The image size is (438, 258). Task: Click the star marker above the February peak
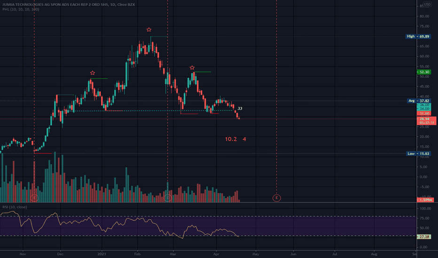pyautogui.click(x=149, y=30)
